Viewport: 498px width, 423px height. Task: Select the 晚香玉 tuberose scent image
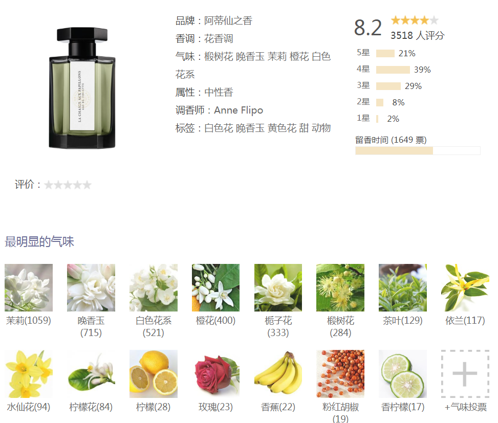pyautogui.click(x=91, y=287)
